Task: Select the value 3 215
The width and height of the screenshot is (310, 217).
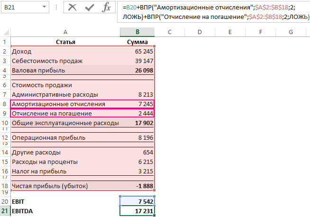Action: pos(137,171)
